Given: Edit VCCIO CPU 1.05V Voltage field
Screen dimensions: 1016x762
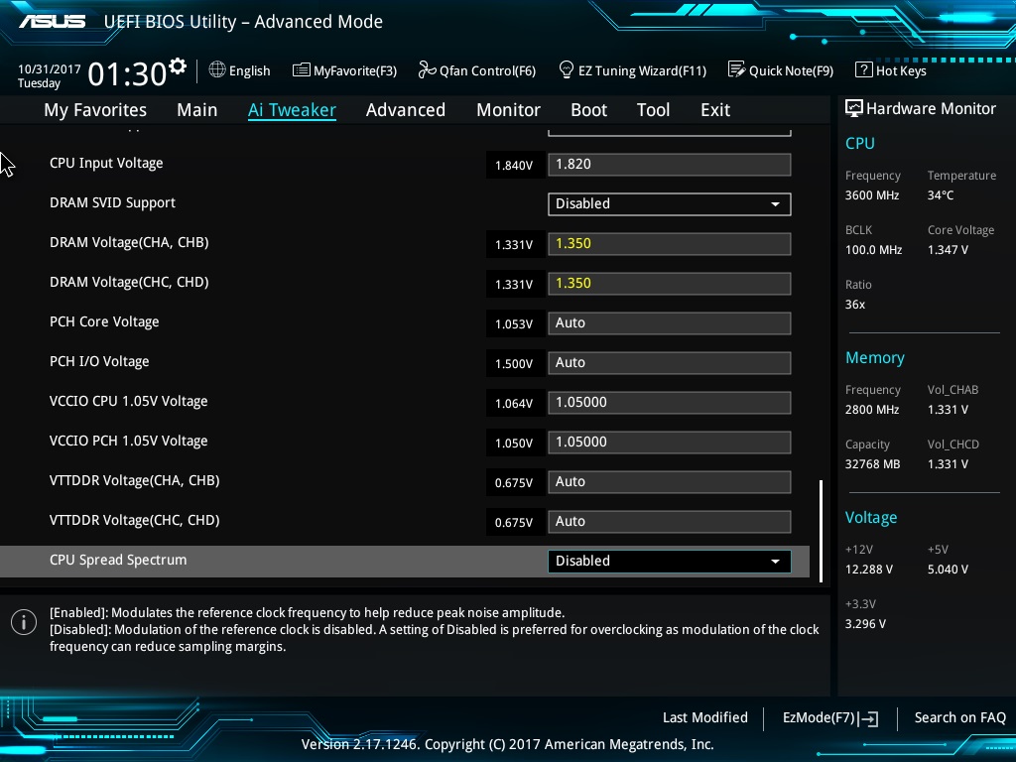Looking at the screenshot, I should (670, 403).
